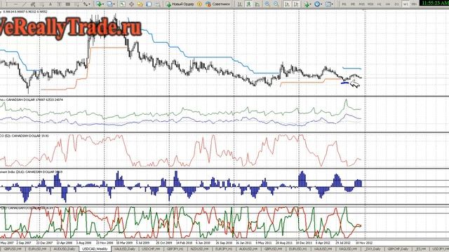Open the EURUSD,H1 chart tab

(297, 249)
